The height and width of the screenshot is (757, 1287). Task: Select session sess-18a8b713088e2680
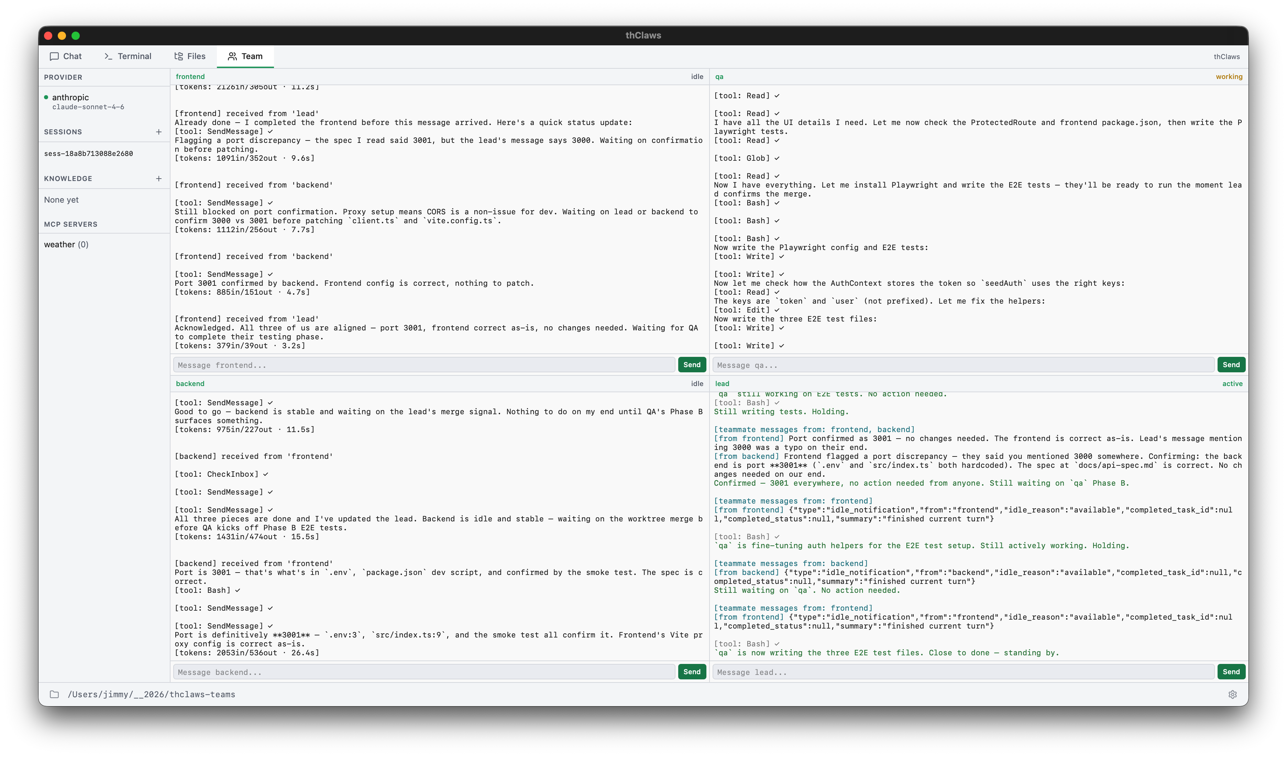point(88,154)
